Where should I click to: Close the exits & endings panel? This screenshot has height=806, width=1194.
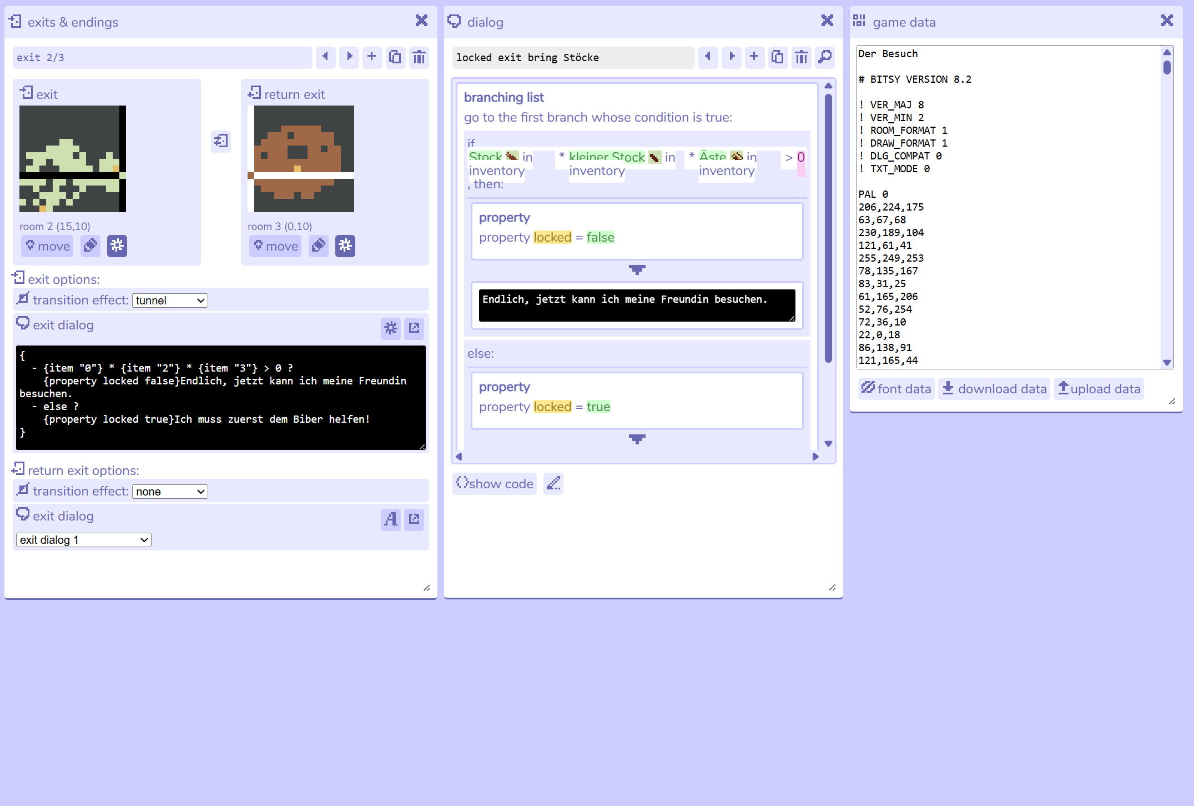pos(422,21)
